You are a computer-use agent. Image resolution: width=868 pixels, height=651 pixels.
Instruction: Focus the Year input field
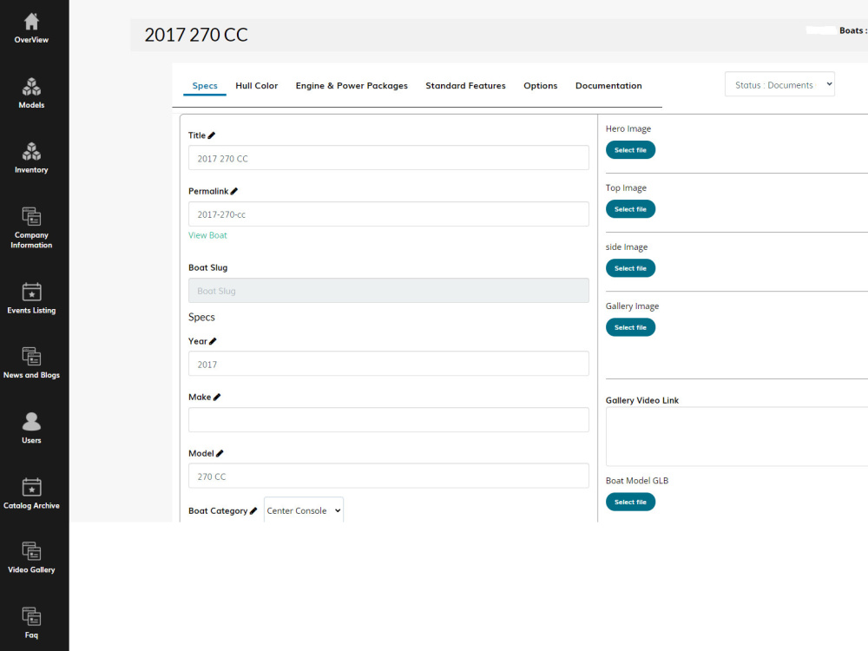pyautogui.click(x=389, y=364)
